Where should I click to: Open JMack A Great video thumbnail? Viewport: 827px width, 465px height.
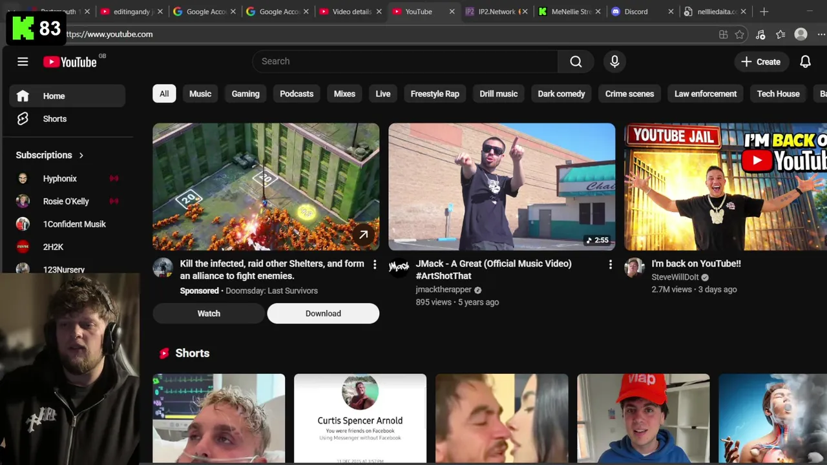(501, 187)
